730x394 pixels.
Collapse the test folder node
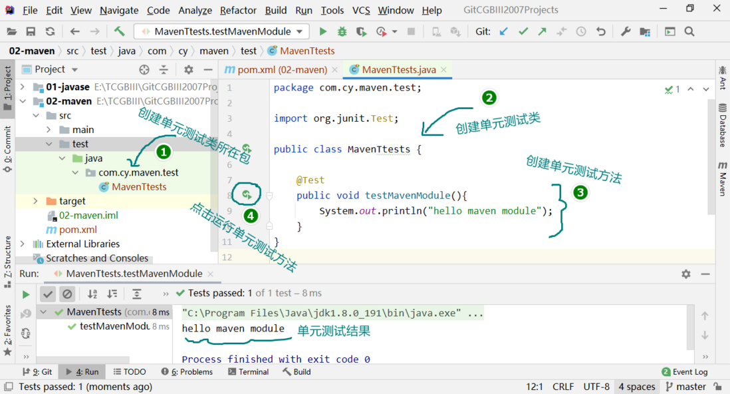tap(49, 144)
